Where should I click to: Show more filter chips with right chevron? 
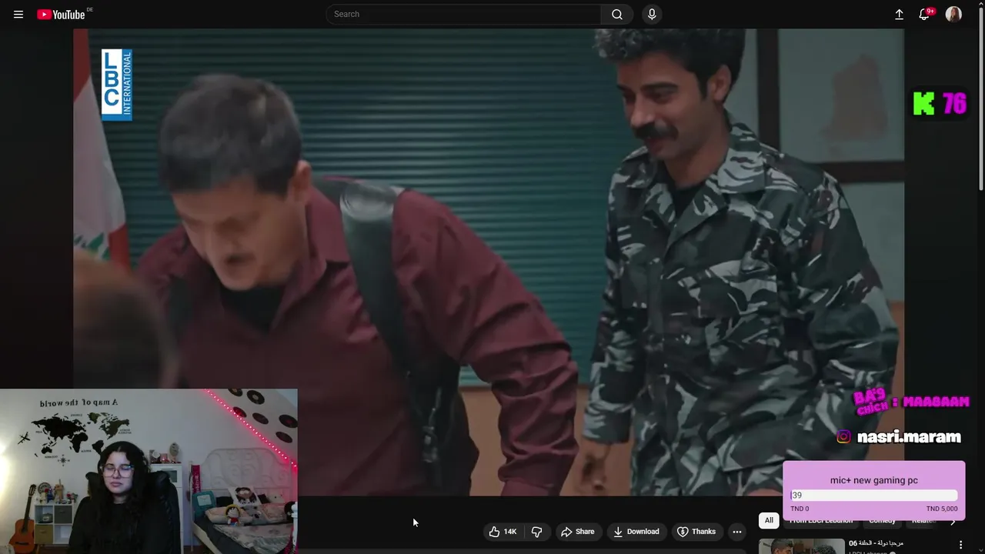pyautogui.click(x=953, y=522)
